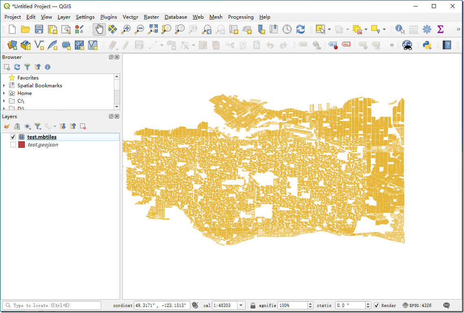Open the Processing Toolbox gear icon

point(427,29)
